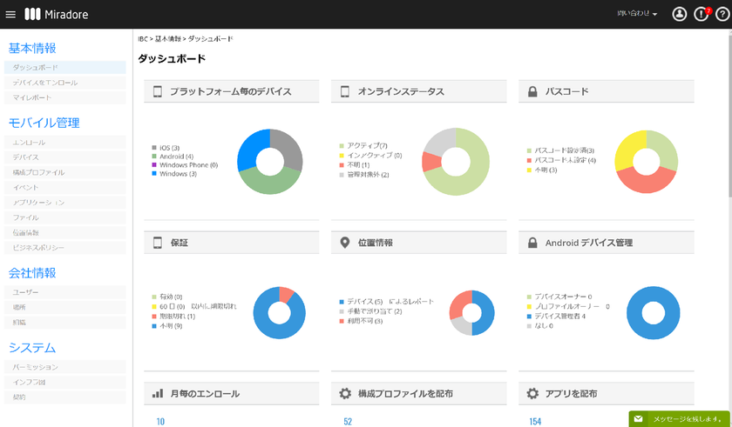Image resolution: width=732 pixels, height=427 pixels.
Task: Open ユーザー under 会社情報
Action: [26, 292]
